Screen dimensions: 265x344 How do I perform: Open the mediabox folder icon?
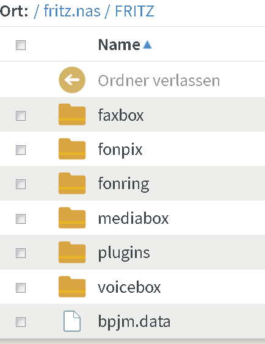72,218
